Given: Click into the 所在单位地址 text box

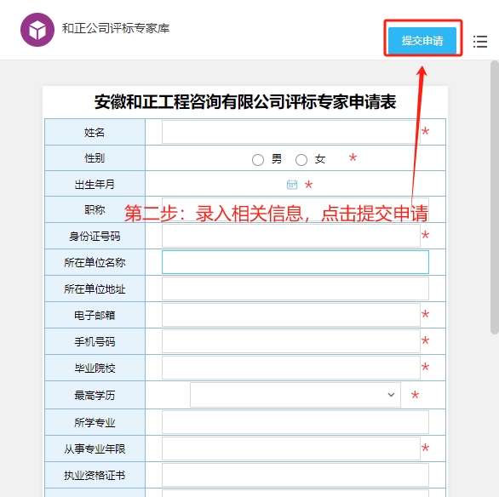Looking at the screenshot, I should coord(295,288).
